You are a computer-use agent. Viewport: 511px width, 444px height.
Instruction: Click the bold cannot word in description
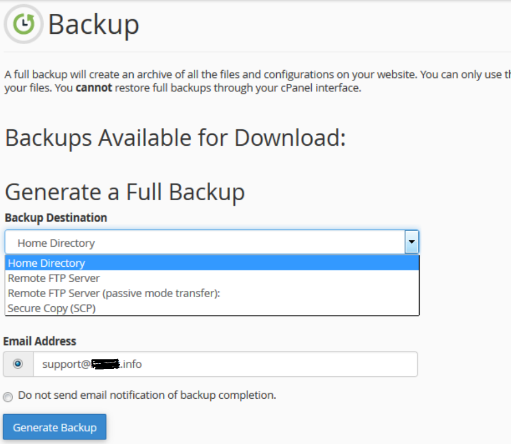94,88
